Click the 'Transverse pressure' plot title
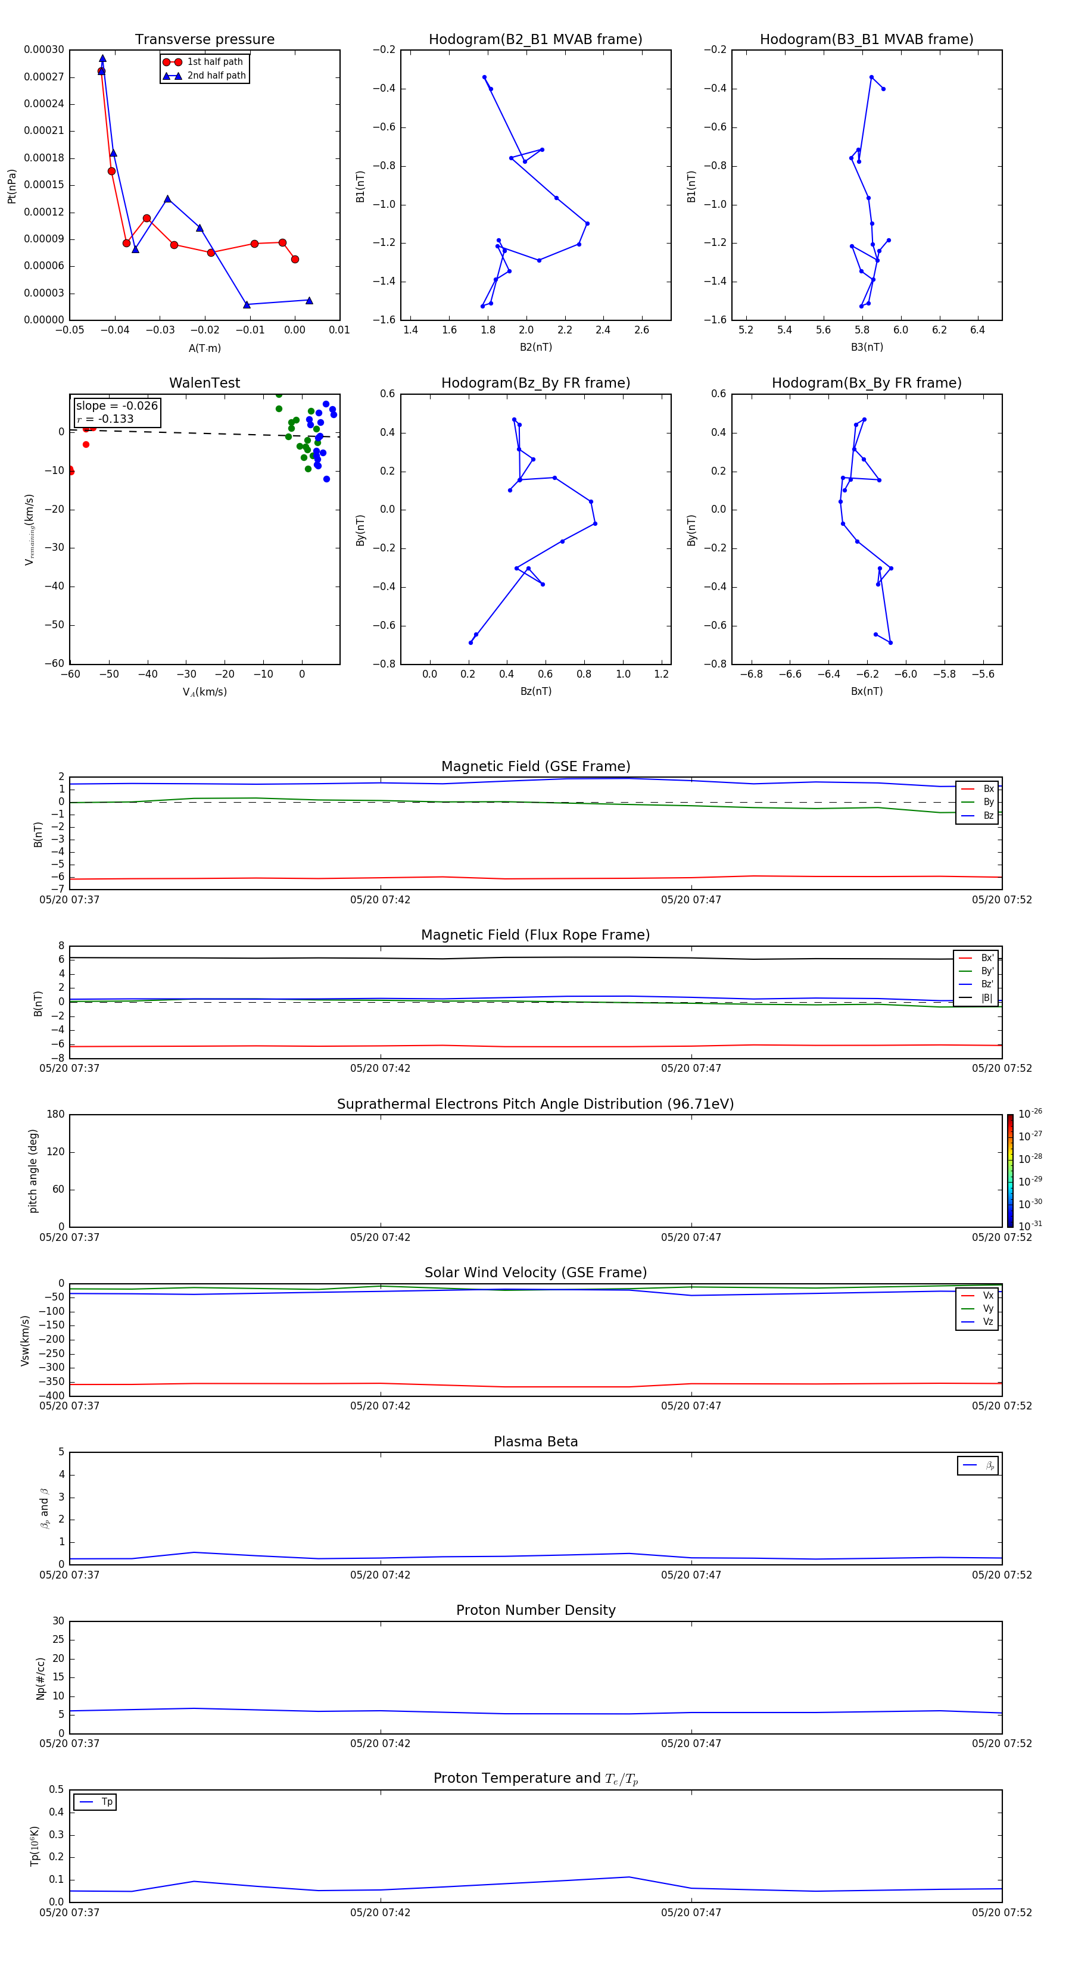1072x1965 pixels. [x=204, y=40]
